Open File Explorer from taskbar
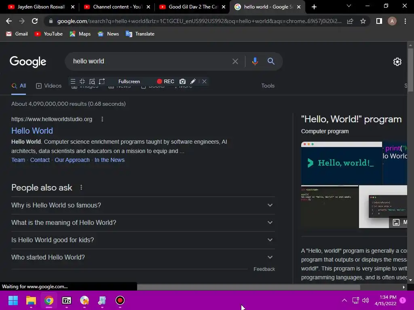 pos(31,300)
